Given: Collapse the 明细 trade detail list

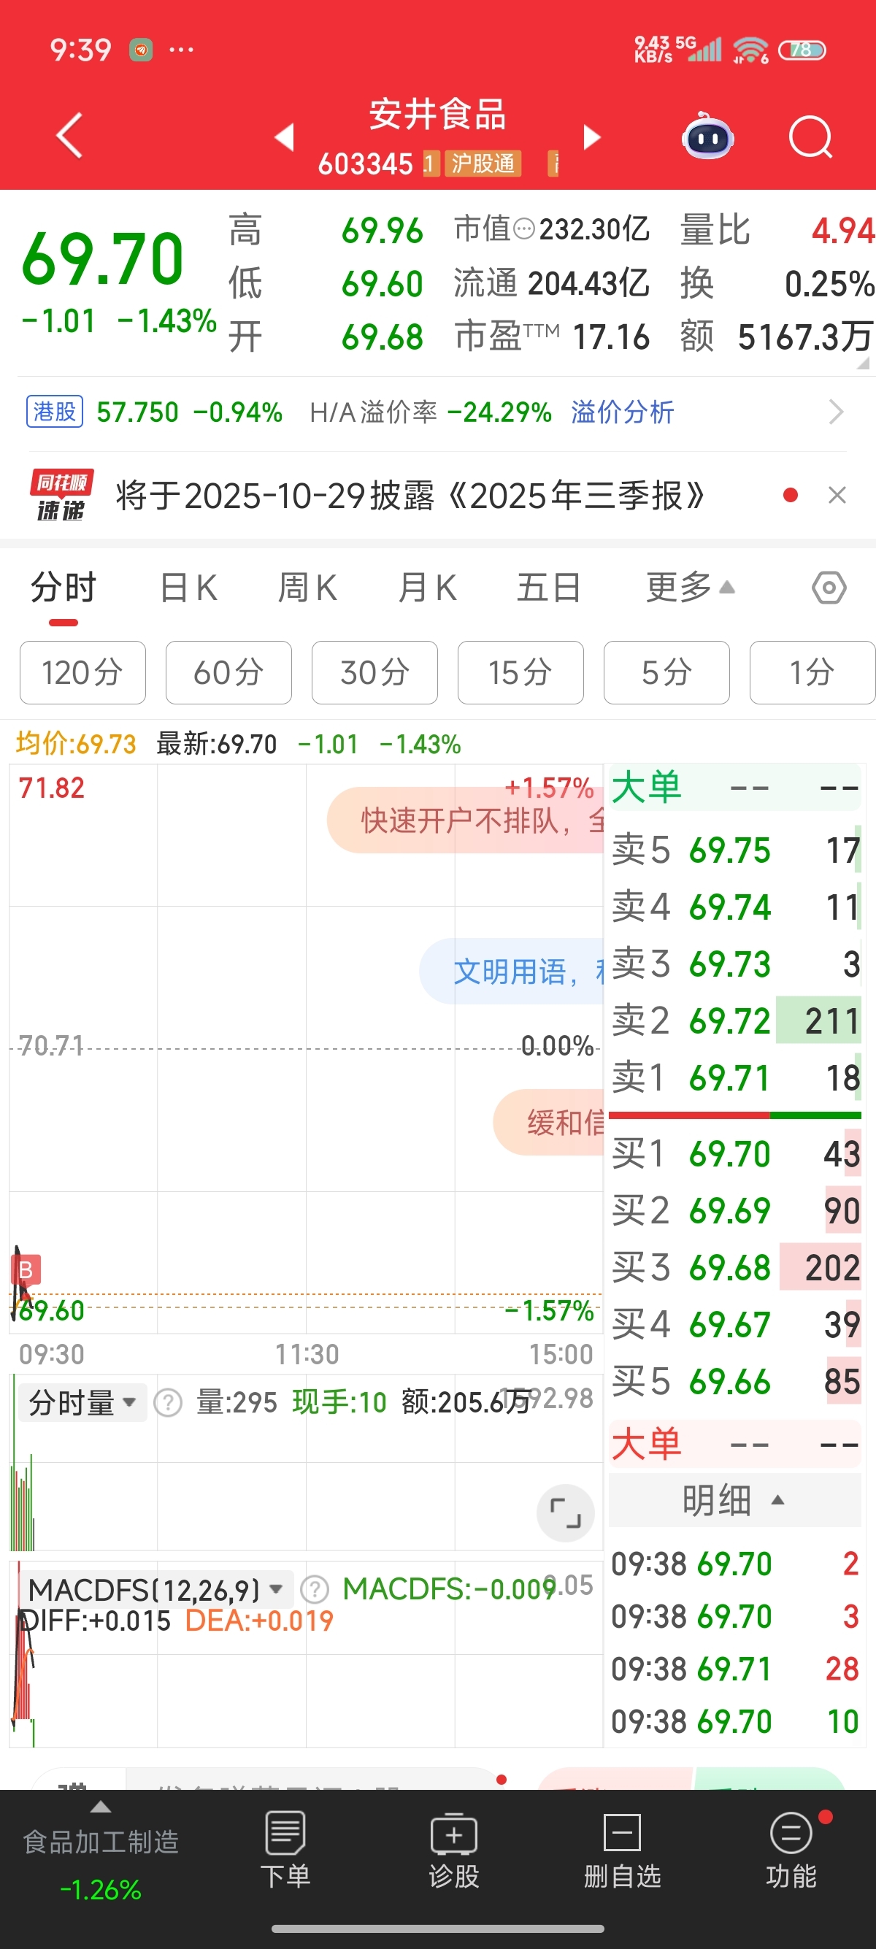Looking at the screenshot, I should pos(734,1499).
